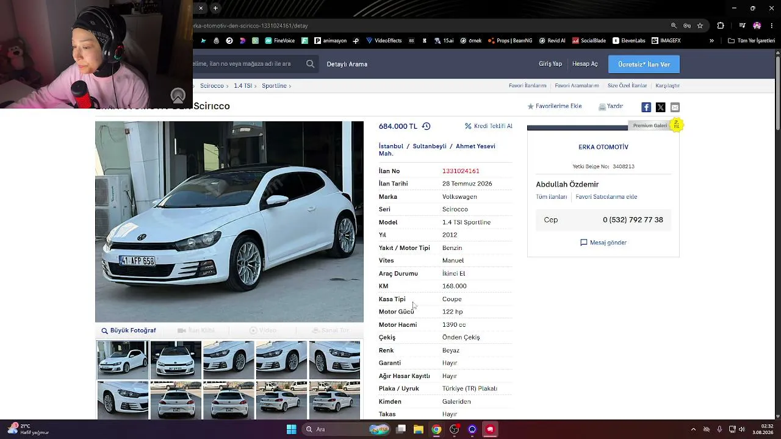Select the Büyük Fotoğraf tab
The width and height of the screenshot is (781, 439).
[x=129, y=330]
